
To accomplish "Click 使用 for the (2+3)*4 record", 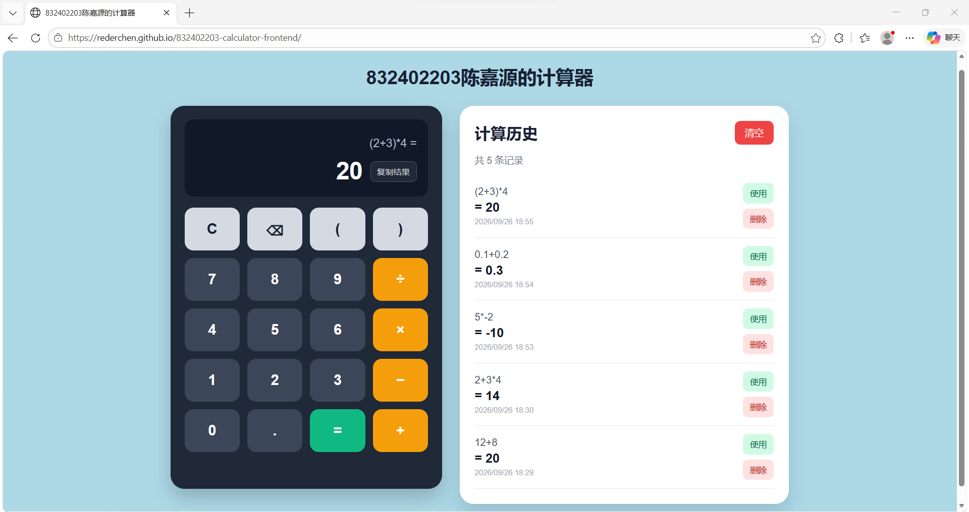I will pyautogui.click(x=758, y=194).
